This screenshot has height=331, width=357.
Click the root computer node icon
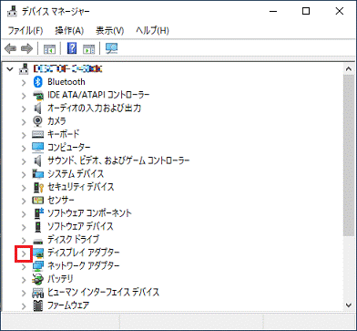pyautogui.click(x=24, y=69)
